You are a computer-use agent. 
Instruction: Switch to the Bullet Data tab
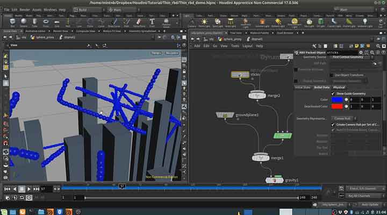tap(321, 87)
